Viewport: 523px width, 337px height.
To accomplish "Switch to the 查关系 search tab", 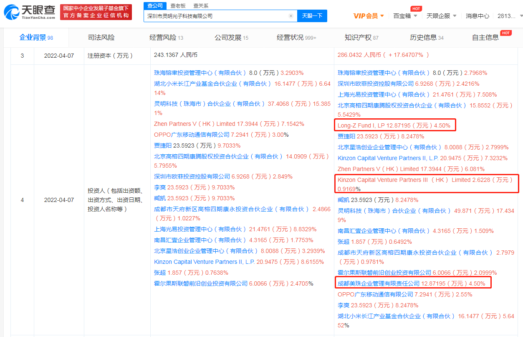I will tap(201, 6).
